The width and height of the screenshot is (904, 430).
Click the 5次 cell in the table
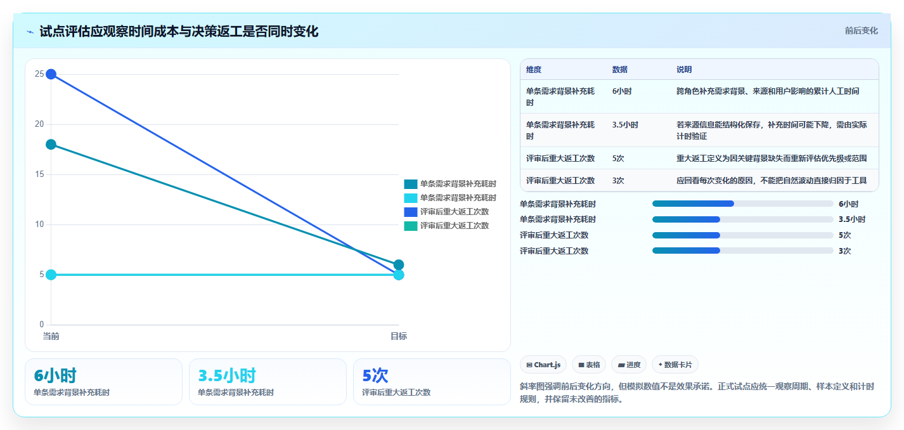[x=618, y=158]
